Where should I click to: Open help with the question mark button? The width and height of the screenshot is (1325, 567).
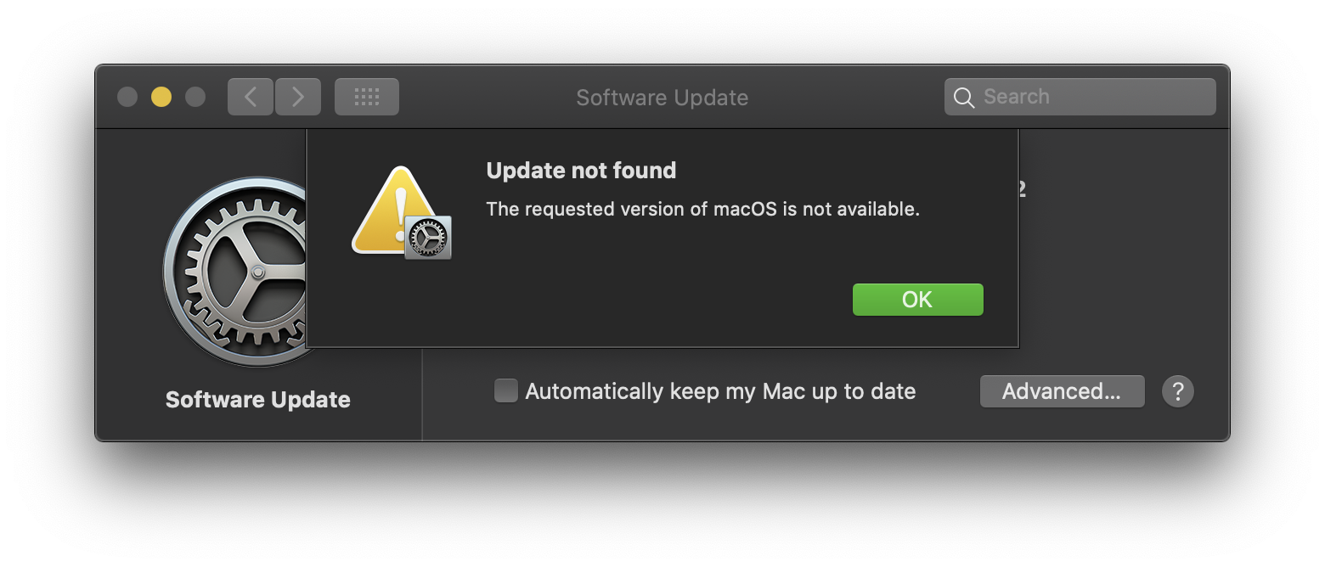pos(1178,391)
